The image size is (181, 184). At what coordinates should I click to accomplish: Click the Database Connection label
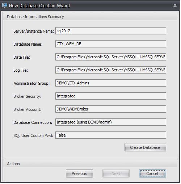[x=33, y=122]
